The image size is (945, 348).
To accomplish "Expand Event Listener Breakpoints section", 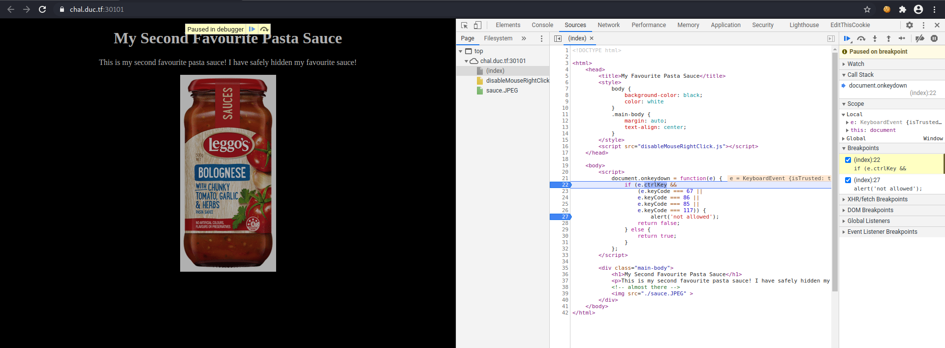I will 882,232.
